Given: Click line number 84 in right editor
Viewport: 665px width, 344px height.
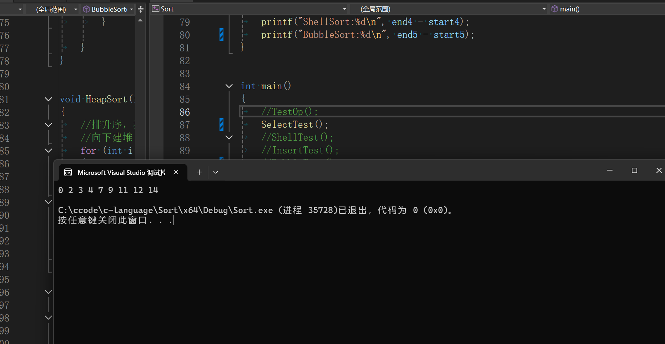Looking at the screenshot, I should pos(185,86).
